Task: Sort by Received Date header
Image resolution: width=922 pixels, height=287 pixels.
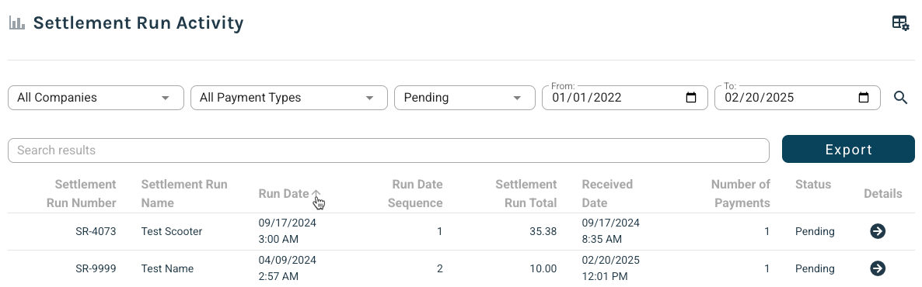Action: pos(607,194)
